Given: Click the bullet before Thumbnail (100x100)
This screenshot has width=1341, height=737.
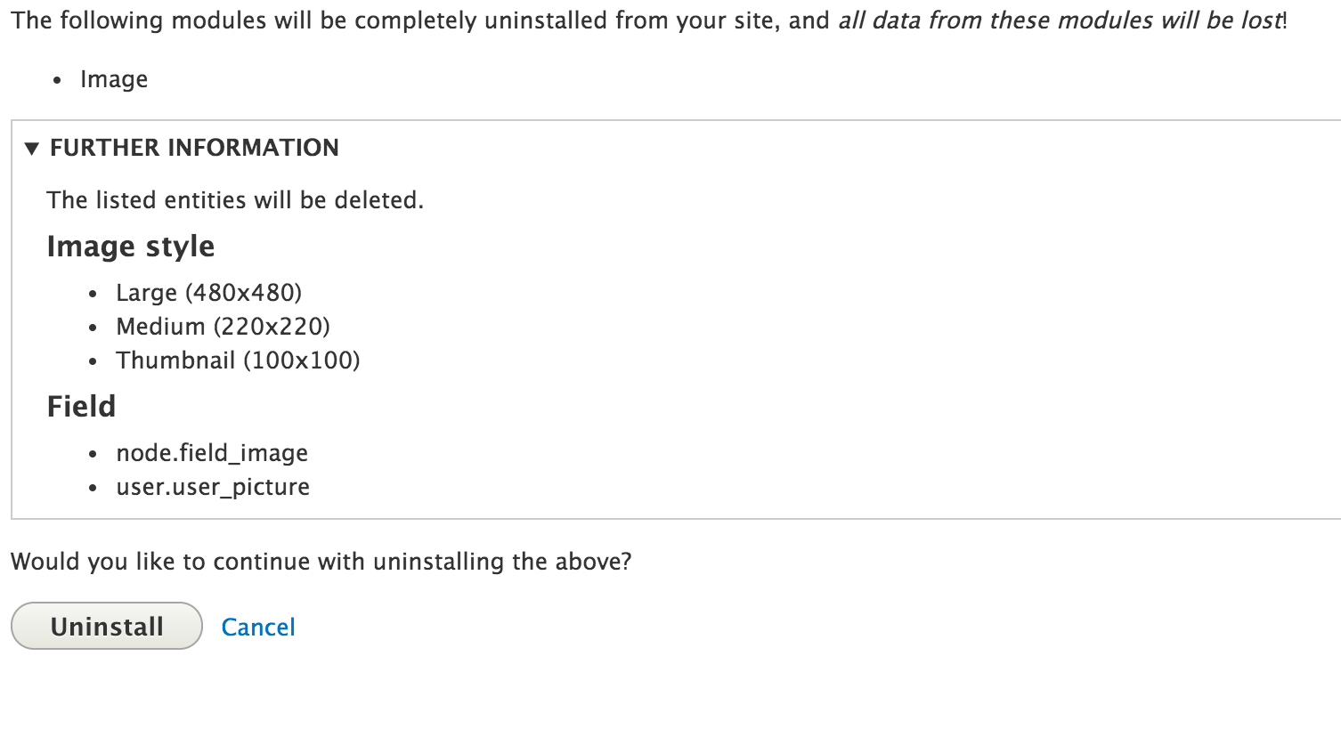Looking at the screenshot, I should (x=93, y=361).
